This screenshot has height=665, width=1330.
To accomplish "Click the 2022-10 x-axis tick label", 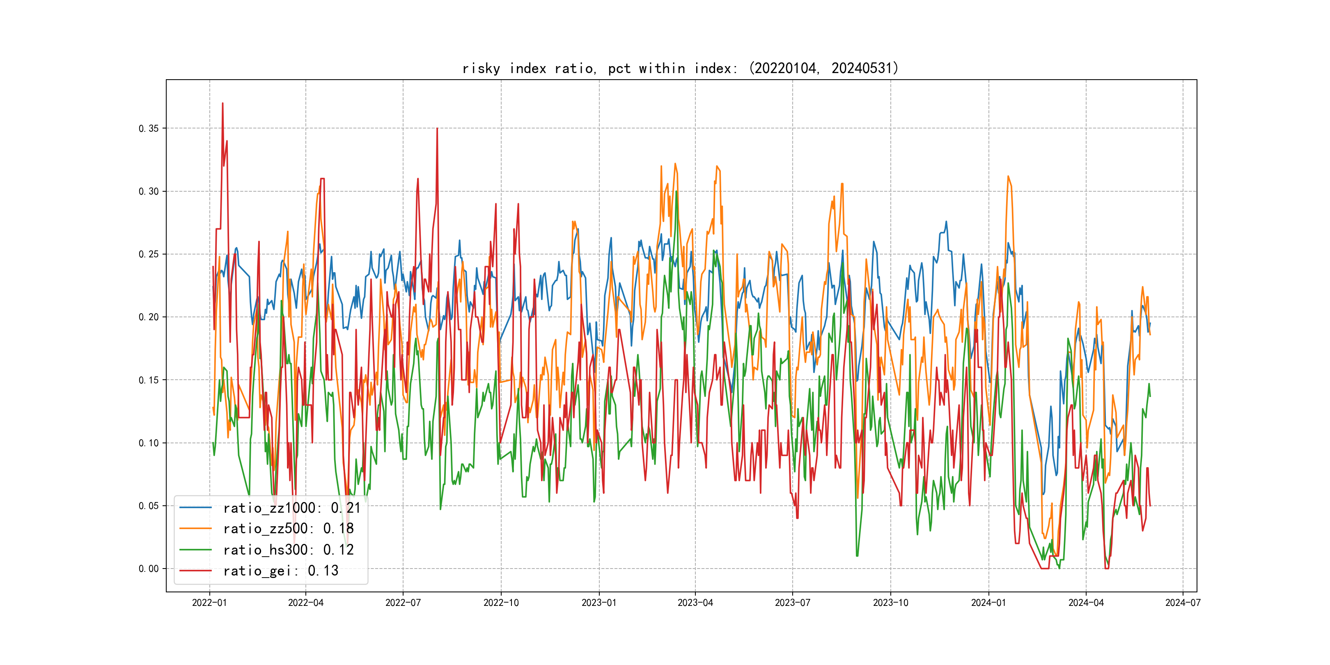I will pos(501,603).
